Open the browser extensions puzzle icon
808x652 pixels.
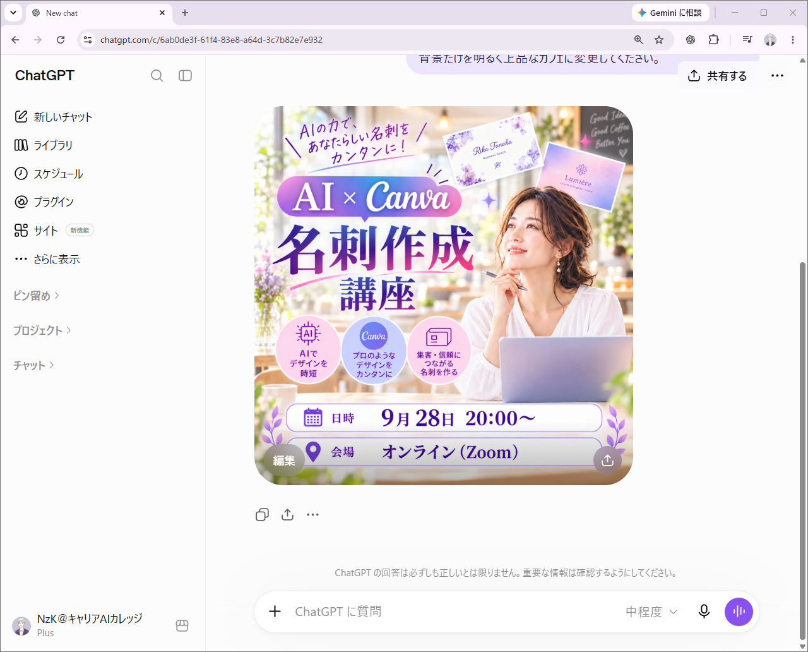pyautogui.click(x=713, y=40)
